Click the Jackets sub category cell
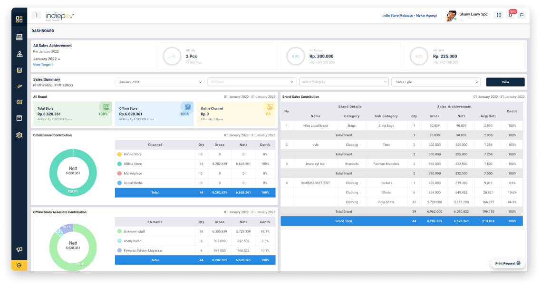The image size is (541, 286). 386,183
